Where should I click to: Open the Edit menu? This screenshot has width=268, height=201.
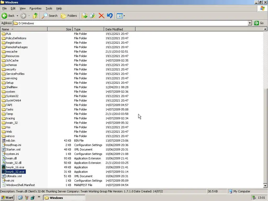[x=13, y=8]
